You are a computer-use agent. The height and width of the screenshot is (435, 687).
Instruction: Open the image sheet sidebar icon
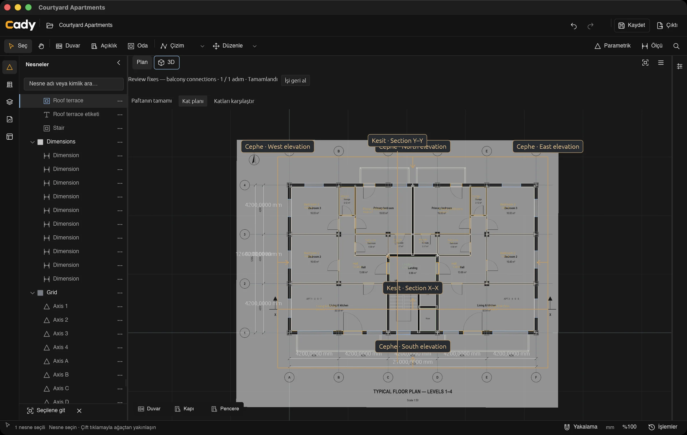click(9, 119)
